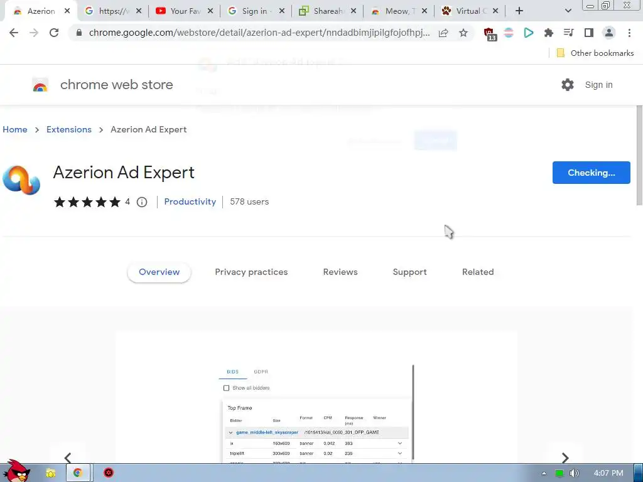Click the five-star rating
643x482 pixels.
tap(87, 201)
